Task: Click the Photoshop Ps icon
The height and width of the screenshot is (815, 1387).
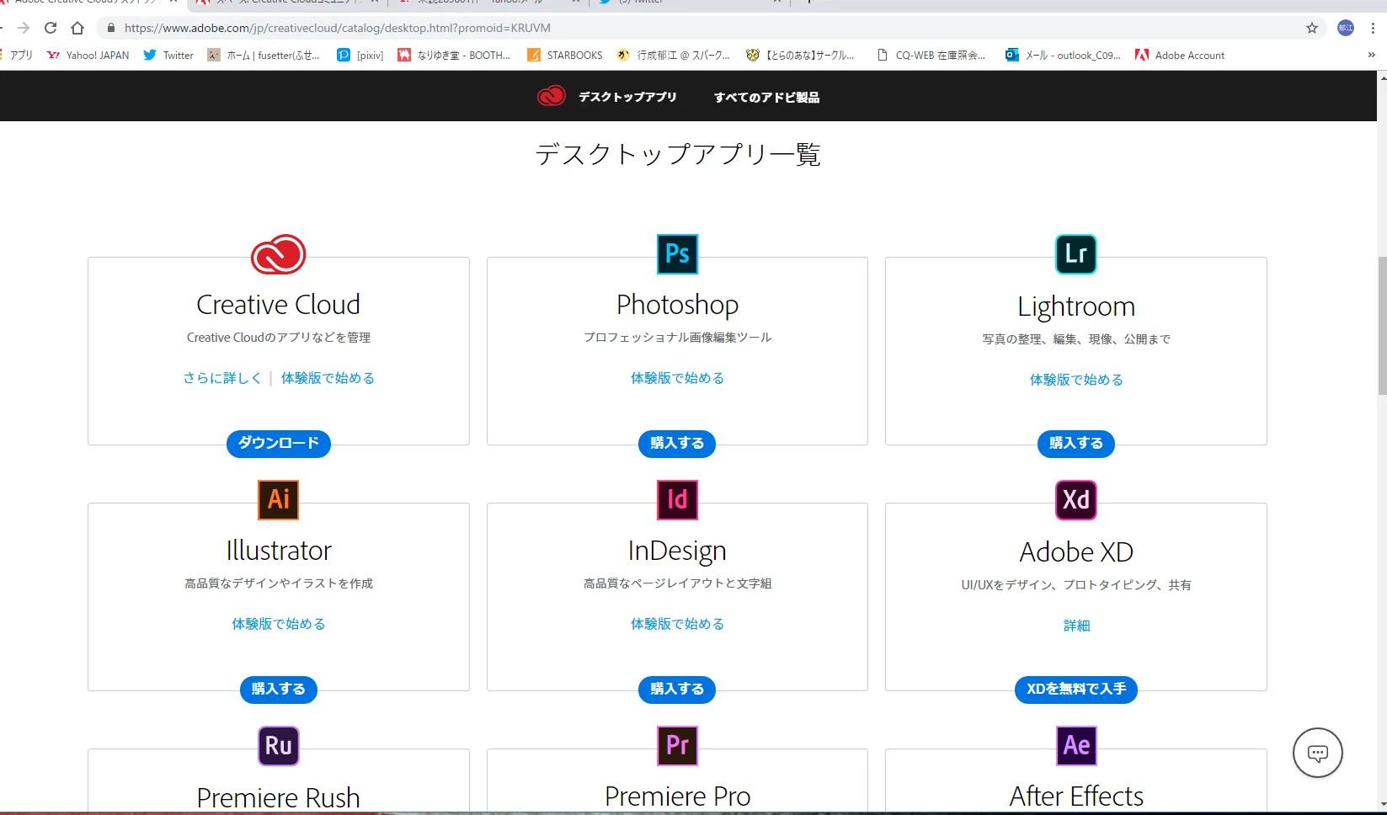Action: [x=677, y=254]
